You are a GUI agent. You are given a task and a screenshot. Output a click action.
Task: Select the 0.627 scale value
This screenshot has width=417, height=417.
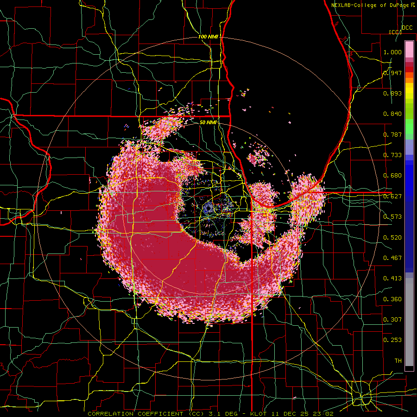click(392, 196)
